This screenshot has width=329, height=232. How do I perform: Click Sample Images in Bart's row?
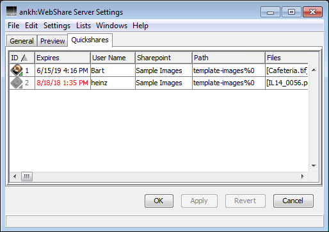pos(159,70)
